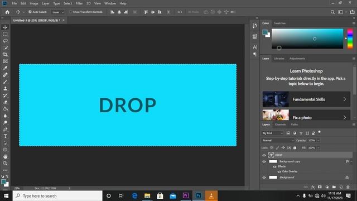Hide the Background layer

(x=264, y=178)
